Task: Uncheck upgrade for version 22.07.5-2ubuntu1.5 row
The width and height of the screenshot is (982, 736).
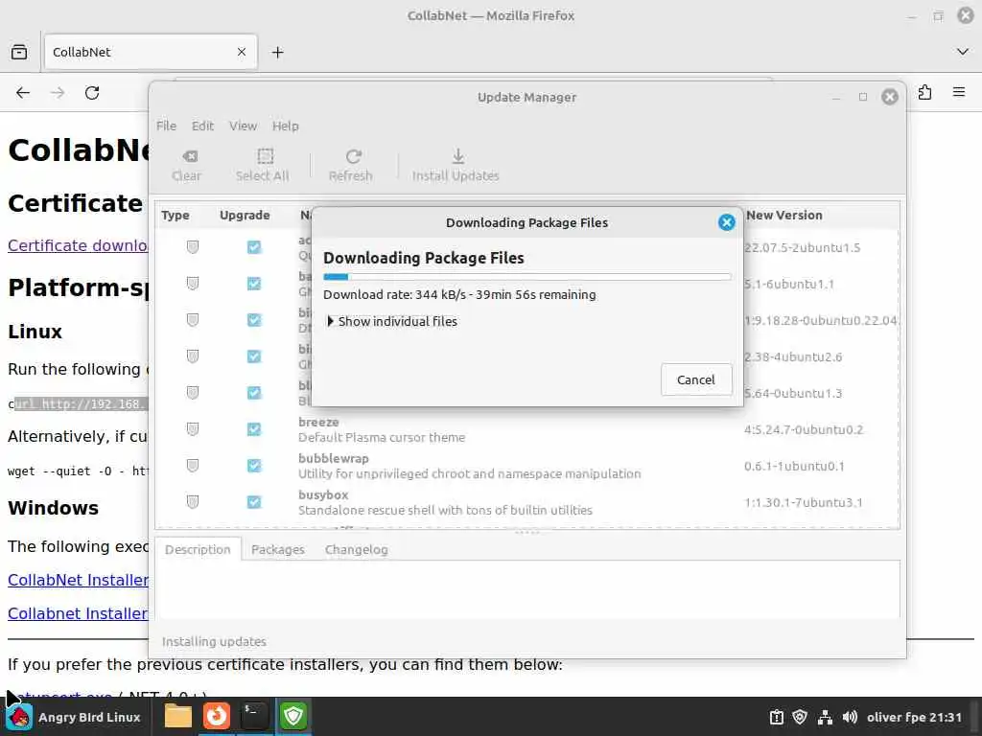Action: pos(253,247)
